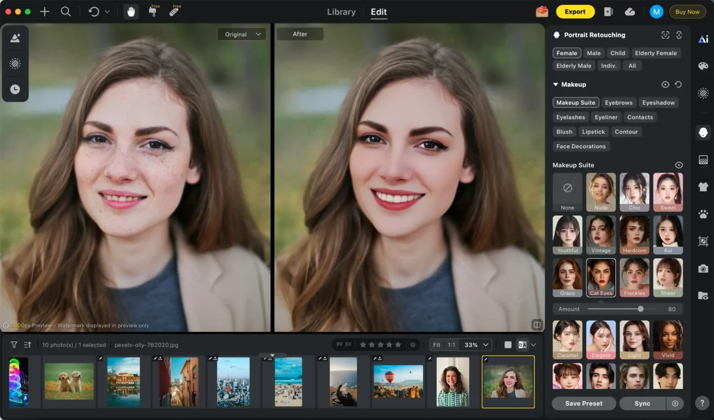
Task: Click the cloud upload icon
Action: (630, 12)
